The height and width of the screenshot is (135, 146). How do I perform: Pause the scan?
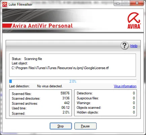click(85, 126)
